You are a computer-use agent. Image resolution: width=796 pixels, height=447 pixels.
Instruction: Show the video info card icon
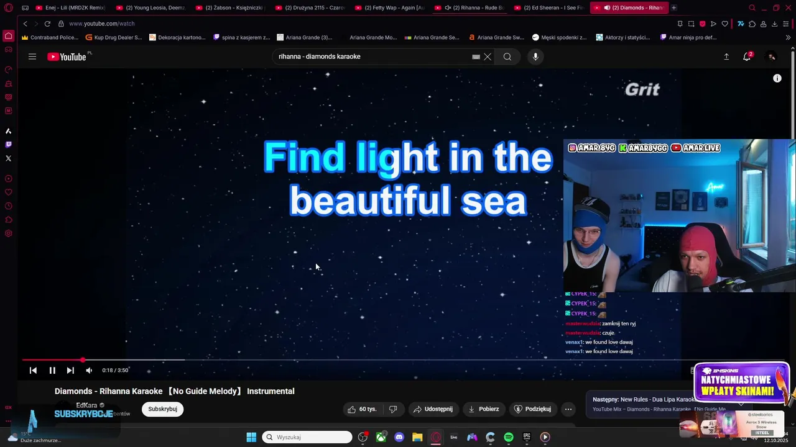pyautogui.click(x=777, y=78)
